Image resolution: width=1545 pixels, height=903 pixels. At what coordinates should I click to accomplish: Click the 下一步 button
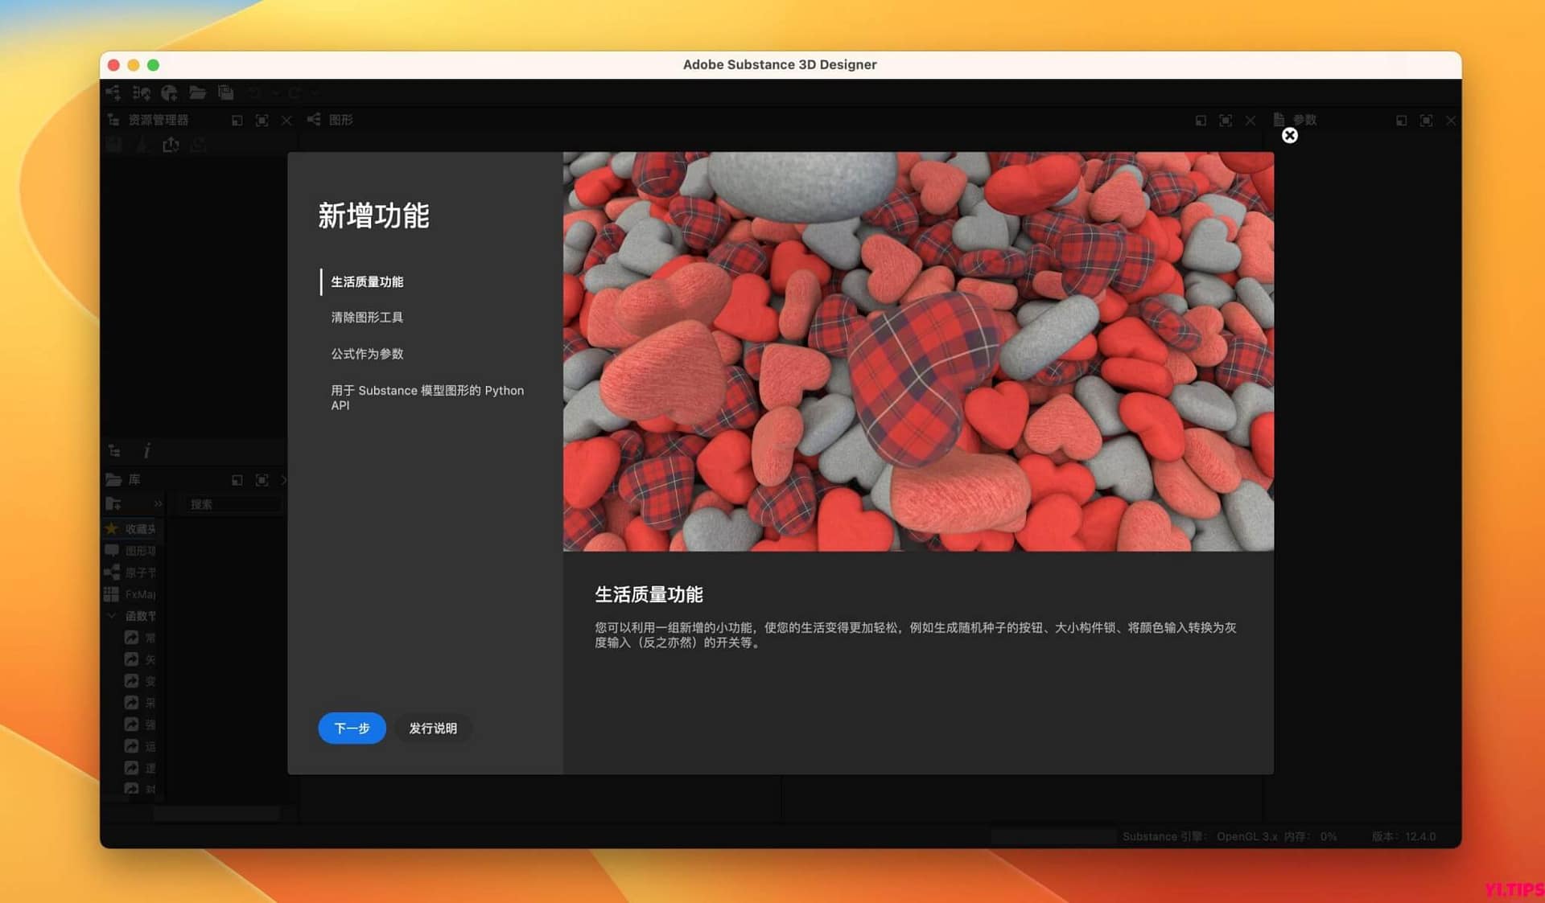tap(352, 729)
